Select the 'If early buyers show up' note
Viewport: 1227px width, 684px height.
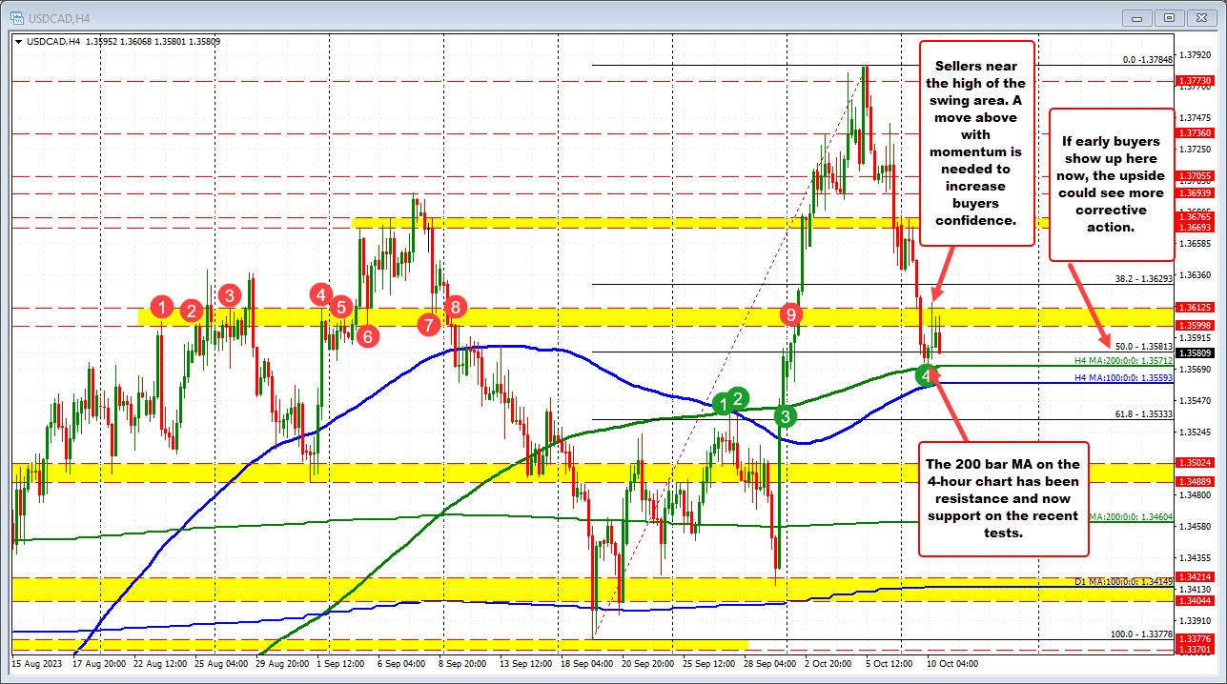pos(1112,186)
